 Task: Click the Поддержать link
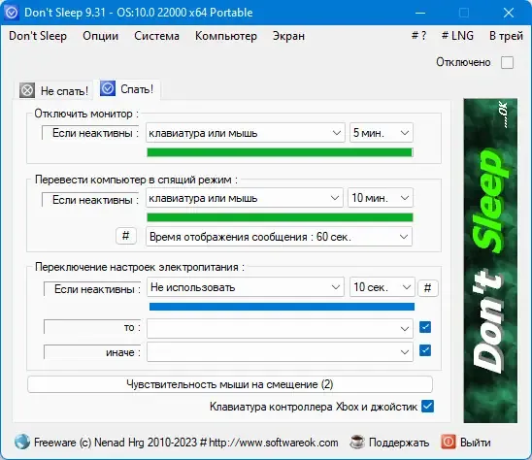tap(399, 443)
